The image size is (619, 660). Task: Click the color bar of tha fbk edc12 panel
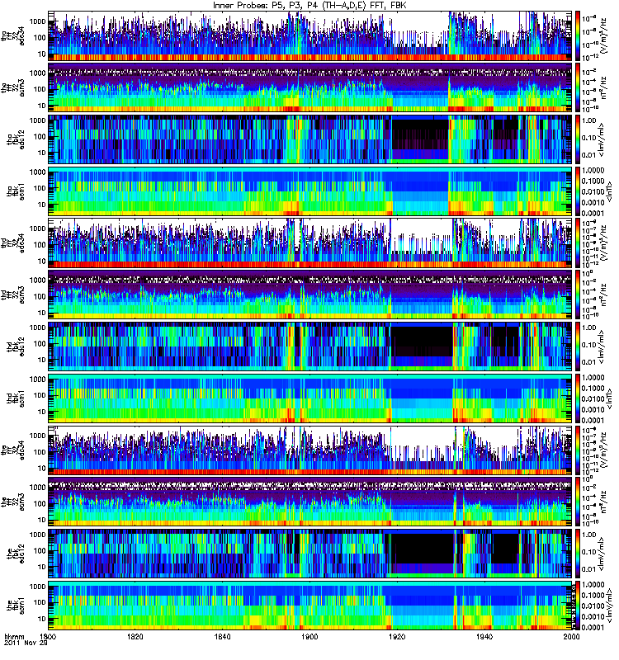578,139
